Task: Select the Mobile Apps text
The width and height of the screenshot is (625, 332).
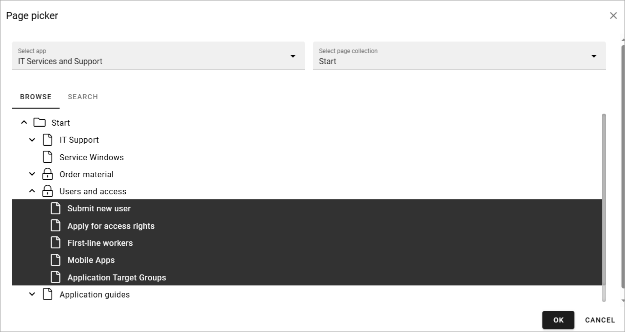Action: pos(91,260)
